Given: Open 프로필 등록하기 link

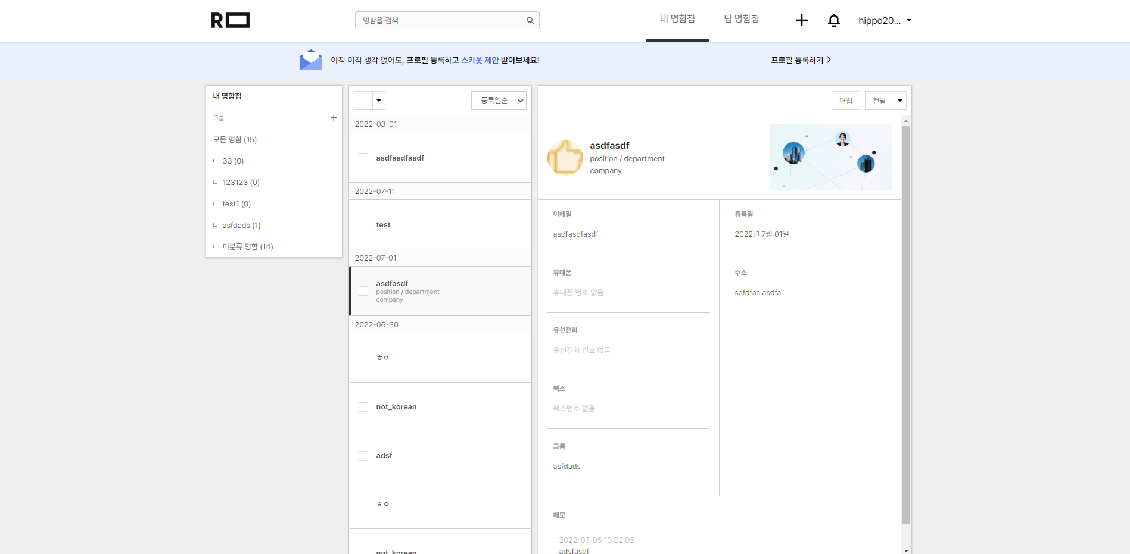Looking at the screenshot, I should click(801, 60).
